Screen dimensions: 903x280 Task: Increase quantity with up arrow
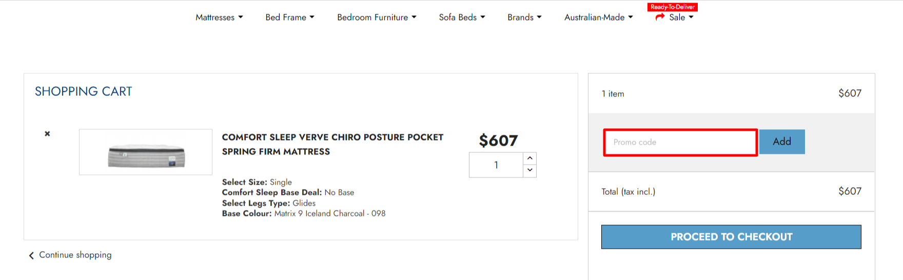(x=529, y=158)
